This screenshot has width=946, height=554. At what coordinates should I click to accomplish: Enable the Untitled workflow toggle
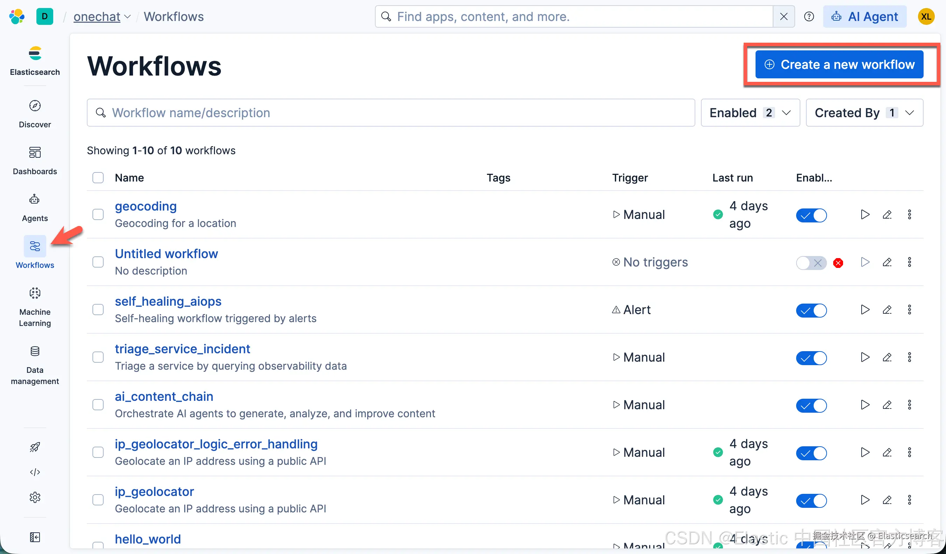click(811, 263)
